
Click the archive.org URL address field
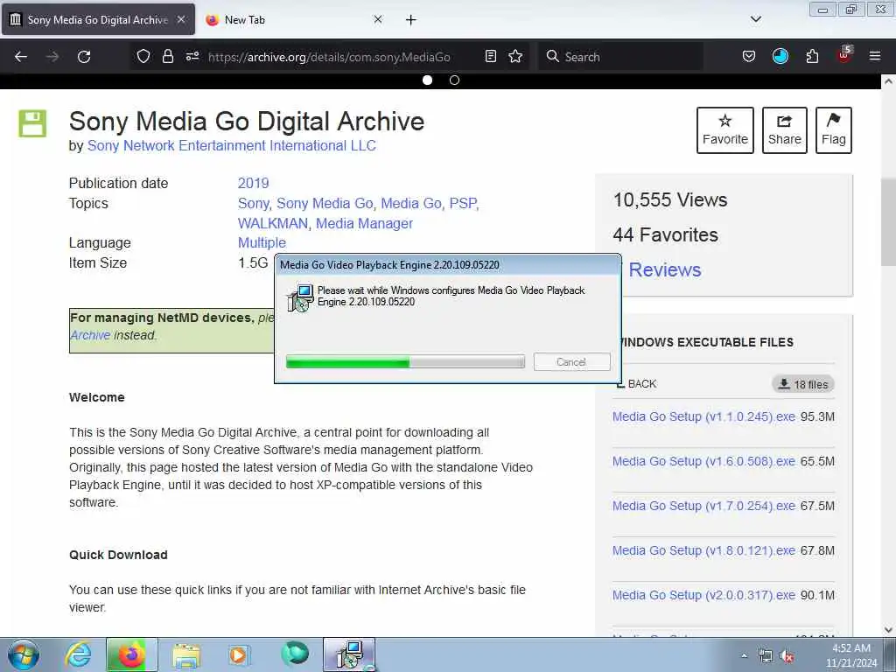click(x=329, y=57)
